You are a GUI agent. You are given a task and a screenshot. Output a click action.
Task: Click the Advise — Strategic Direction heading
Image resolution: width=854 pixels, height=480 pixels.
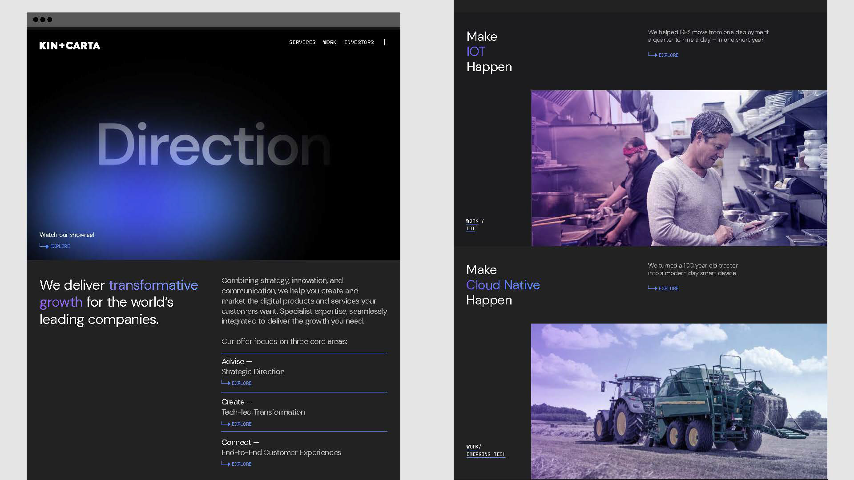(253, 367)
